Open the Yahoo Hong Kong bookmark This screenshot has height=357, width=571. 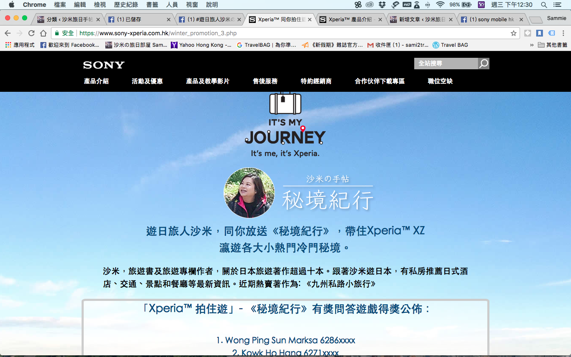[201, 45]
